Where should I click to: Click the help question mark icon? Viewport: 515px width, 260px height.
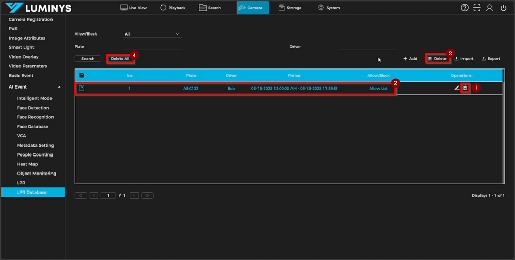coord(465,8)
